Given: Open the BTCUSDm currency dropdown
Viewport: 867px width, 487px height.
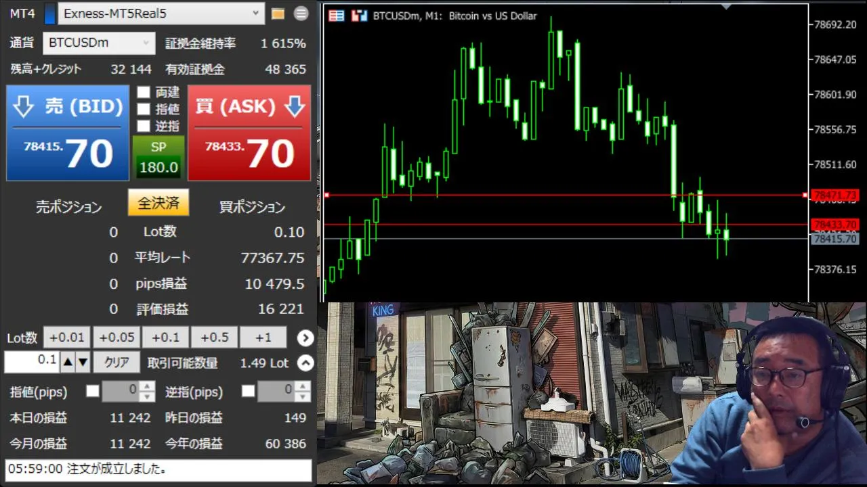Looking at the screenshot, I should coord(100,43).
